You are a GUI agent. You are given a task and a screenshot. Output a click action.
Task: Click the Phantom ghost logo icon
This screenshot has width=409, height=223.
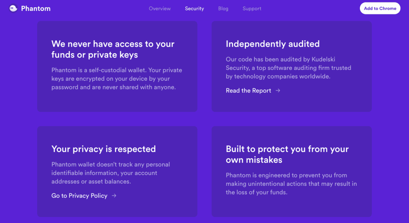(x=13, y=8)
